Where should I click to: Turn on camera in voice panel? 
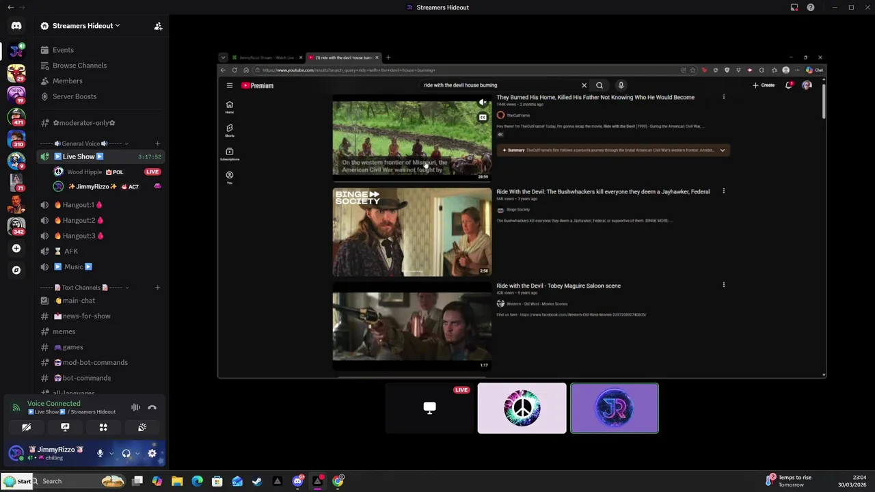26,427
